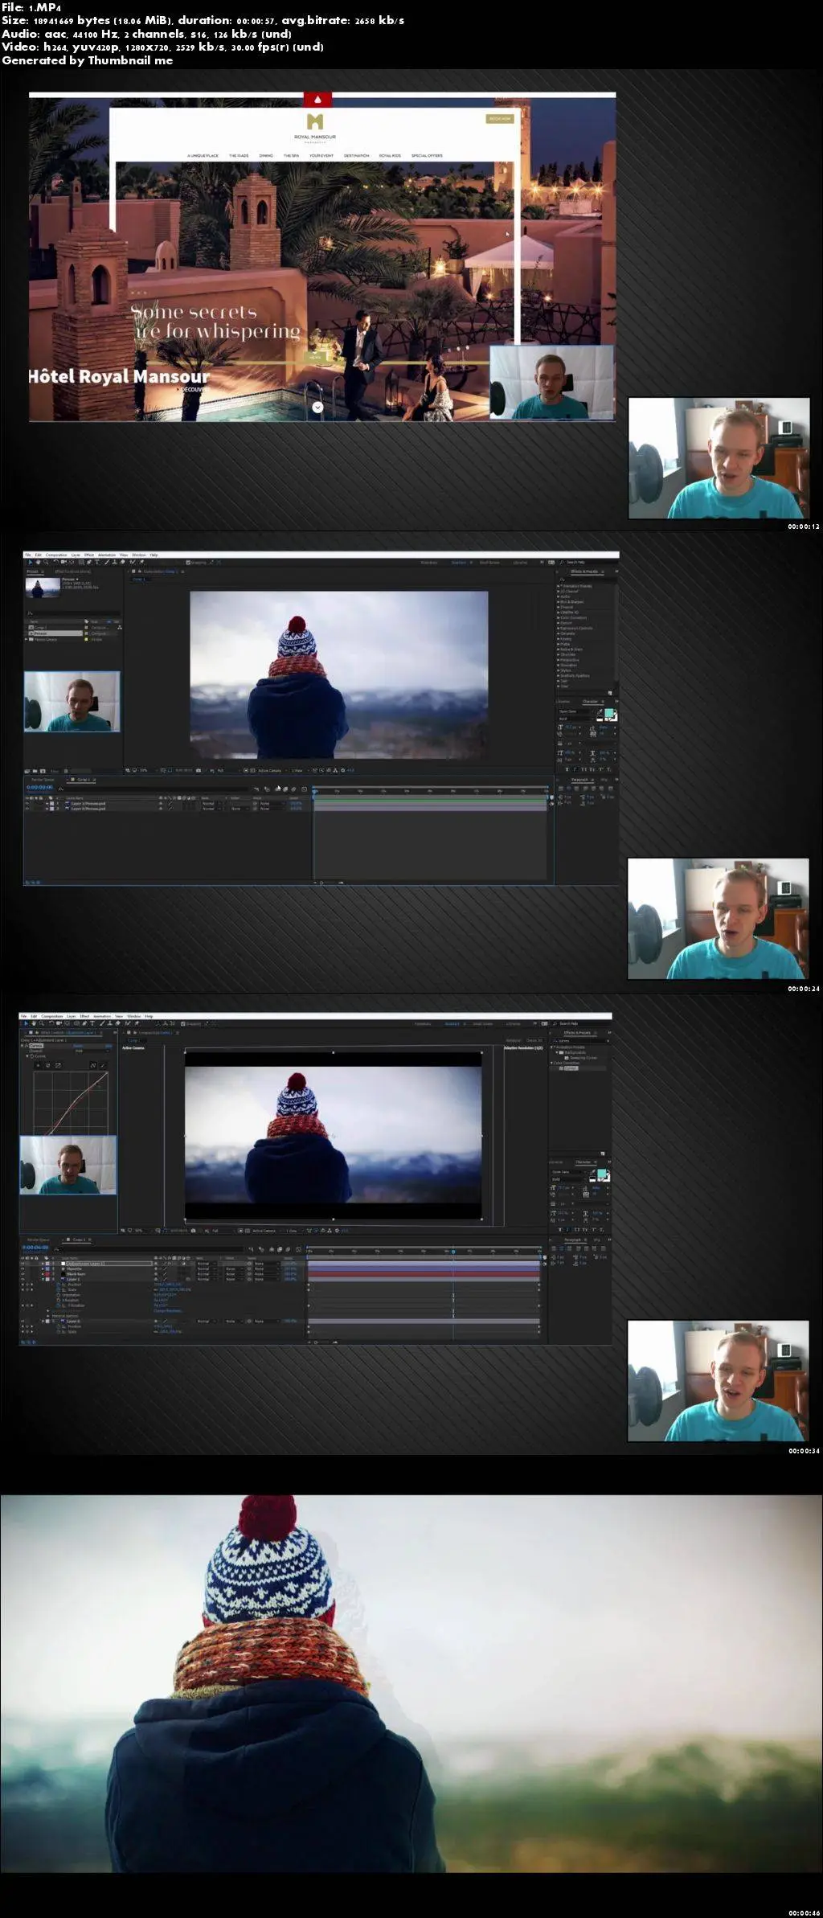The width and height of the screenshot is (823, 1918).
Task: Open THE SPA in hotel site navigation
Action: (291, 155)
